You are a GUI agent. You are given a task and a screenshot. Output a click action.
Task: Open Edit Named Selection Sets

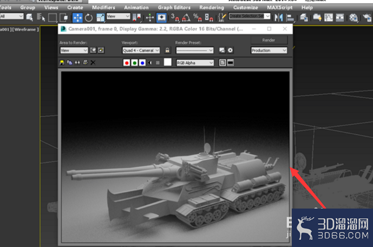point(222,17)
